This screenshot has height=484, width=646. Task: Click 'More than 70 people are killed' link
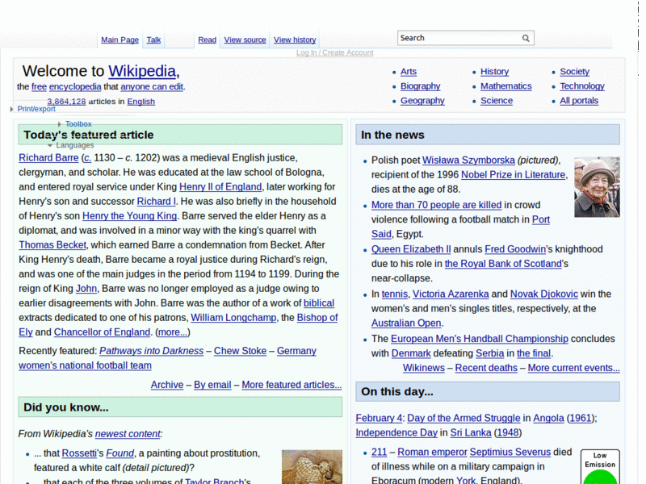[437, 206]
